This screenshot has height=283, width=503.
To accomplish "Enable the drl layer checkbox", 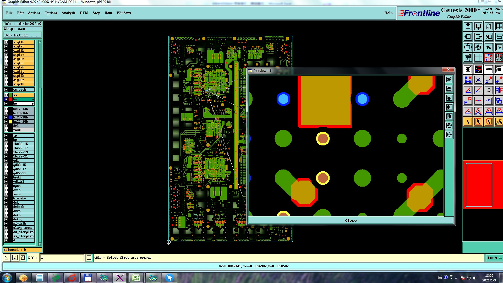I will [6, 126].
